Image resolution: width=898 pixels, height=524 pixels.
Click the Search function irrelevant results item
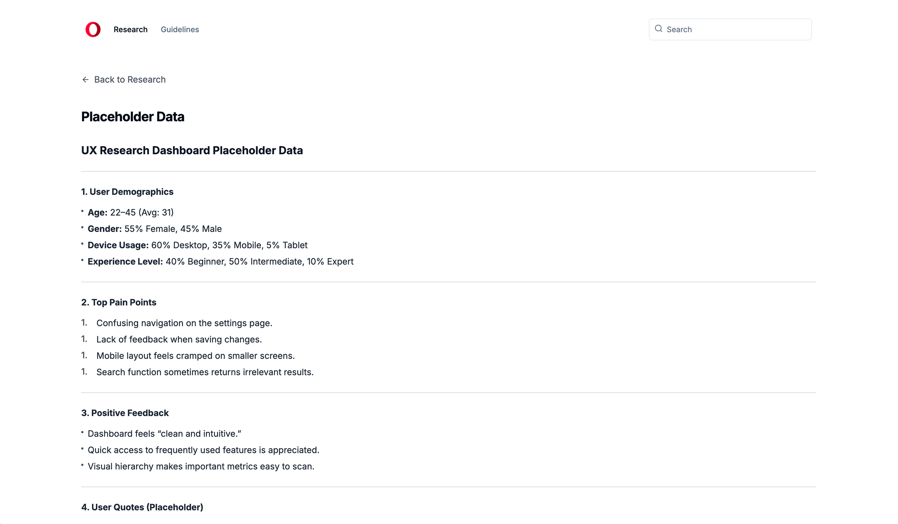[205, 372]
